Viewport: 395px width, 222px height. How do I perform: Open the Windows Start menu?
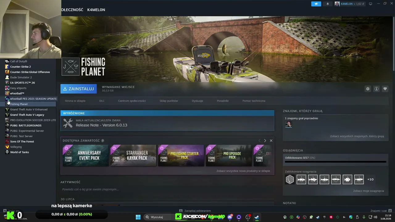(x=138, y=217)
